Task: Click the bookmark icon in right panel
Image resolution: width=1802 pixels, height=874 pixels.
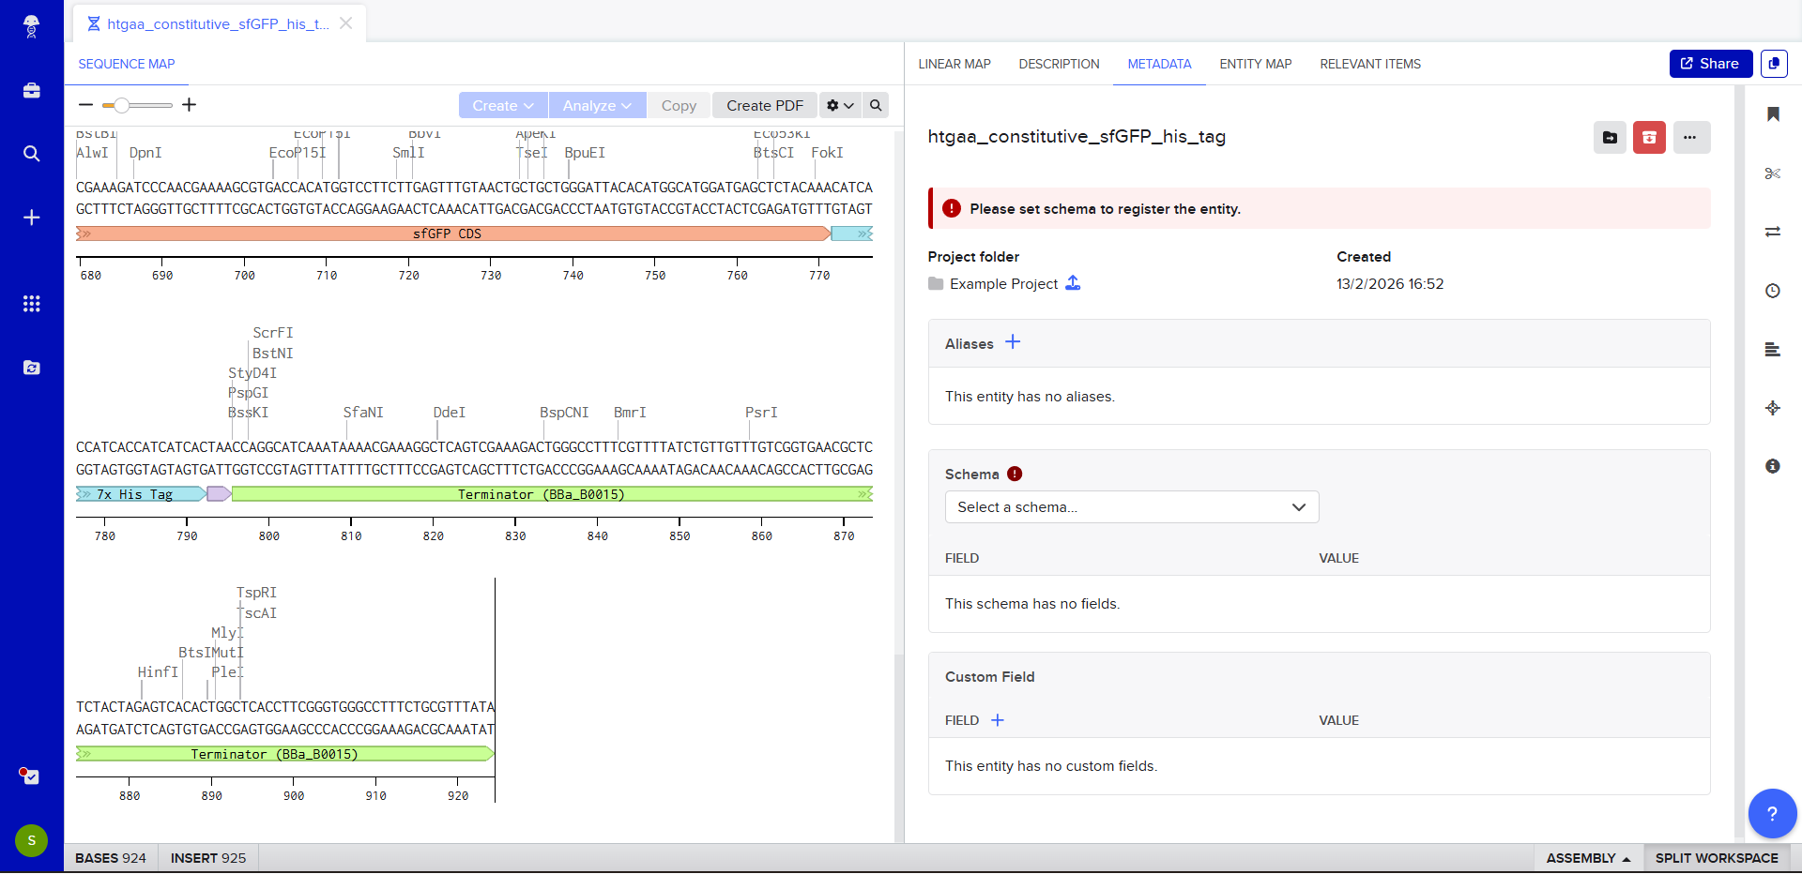Action: [1773, 114]
